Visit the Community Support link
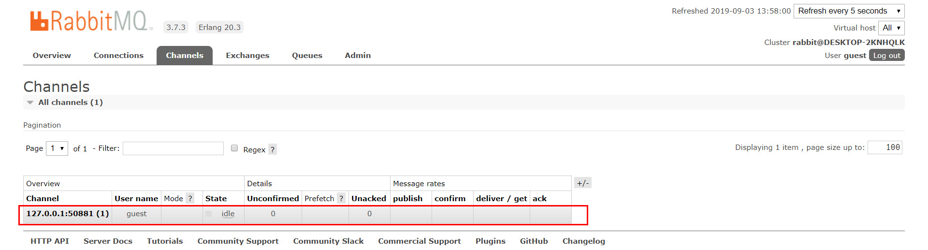 [238, 241]
